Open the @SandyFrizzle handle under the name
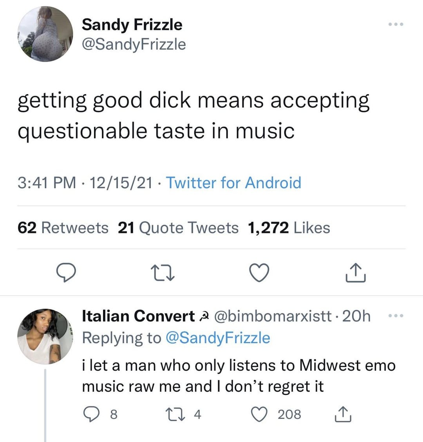 pyautogui.click(x=134, y=44)
